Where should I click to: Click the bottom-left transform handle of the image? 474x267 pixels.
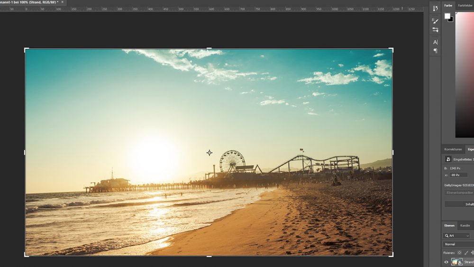coord(25,256)
